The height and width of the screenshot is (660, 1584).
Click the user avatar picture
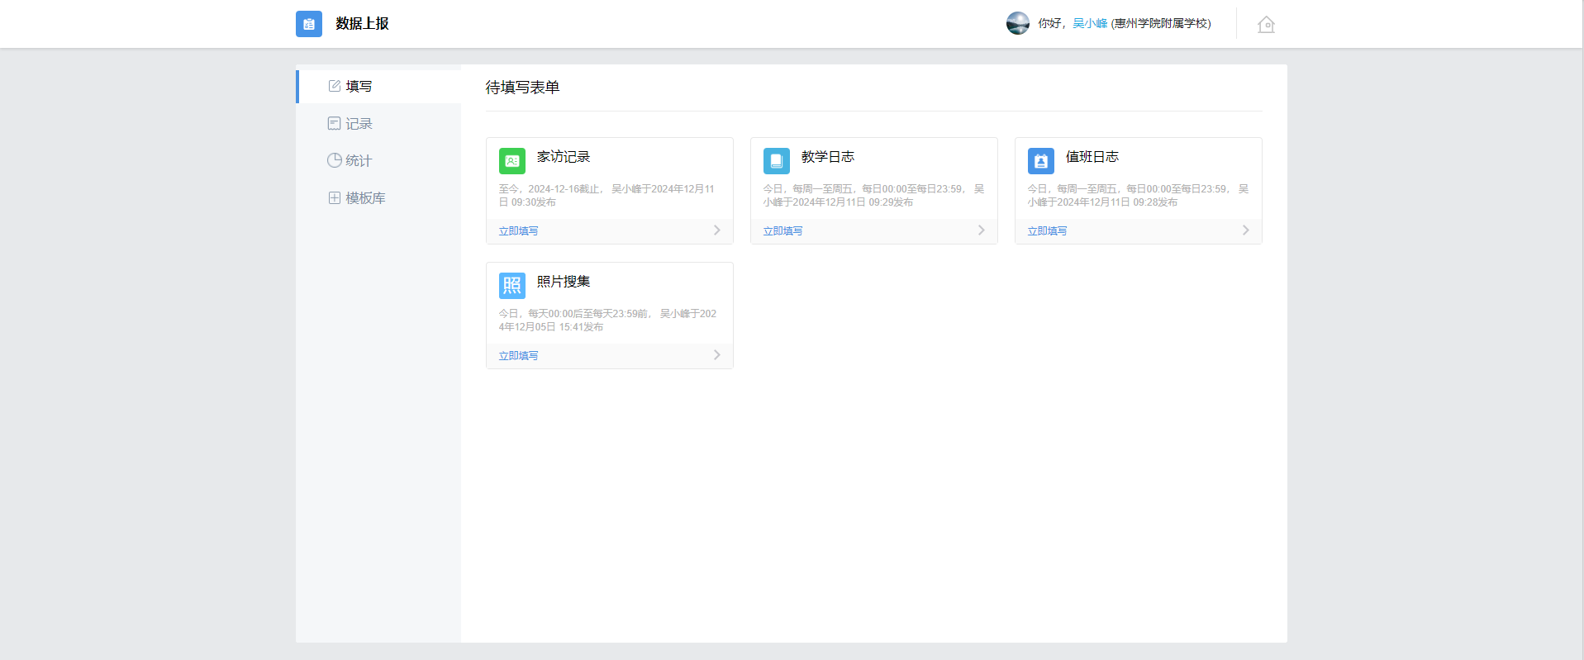coord(1017,23)
